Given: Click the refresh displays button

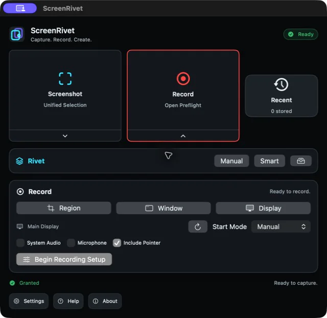Looking at the screenshot, I should (x=198, y=226).
